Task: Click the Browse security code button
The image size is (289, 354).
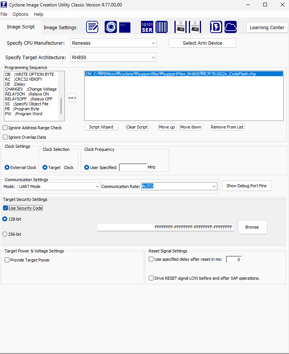Action: (252, 227)
